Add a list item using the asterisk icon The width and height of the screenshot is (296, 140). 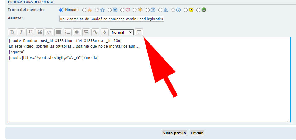point(77,32)
